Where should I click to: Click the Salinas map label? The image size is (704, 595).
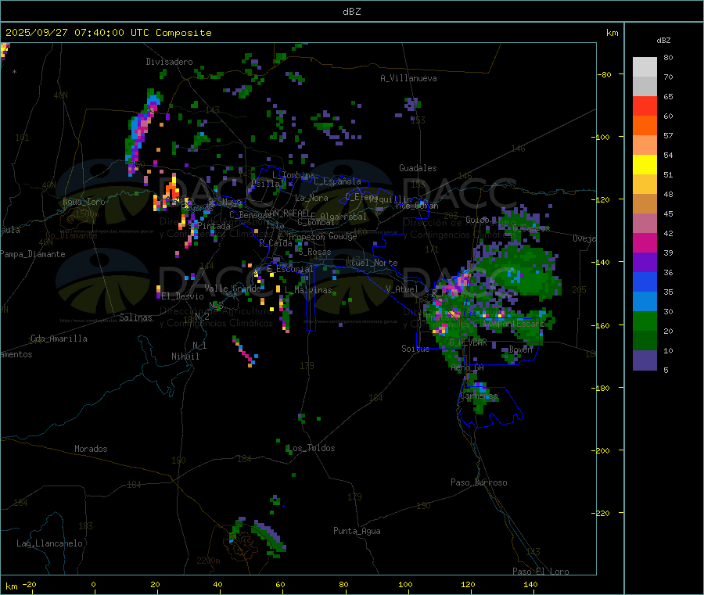pos(135,317)
